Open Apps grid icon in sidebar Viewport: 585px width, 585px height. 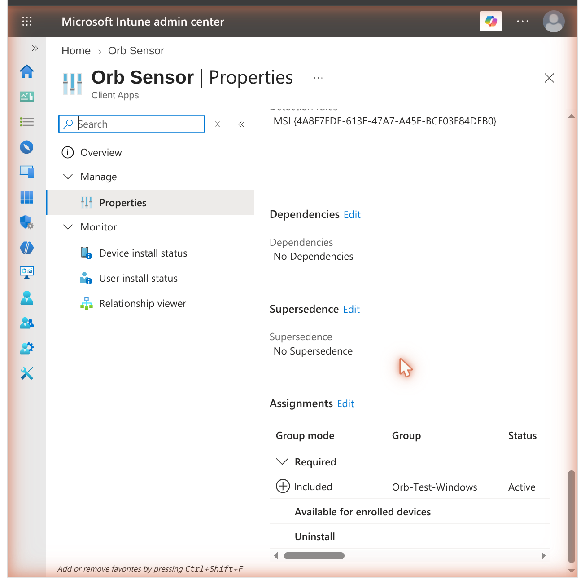(27, 197)
